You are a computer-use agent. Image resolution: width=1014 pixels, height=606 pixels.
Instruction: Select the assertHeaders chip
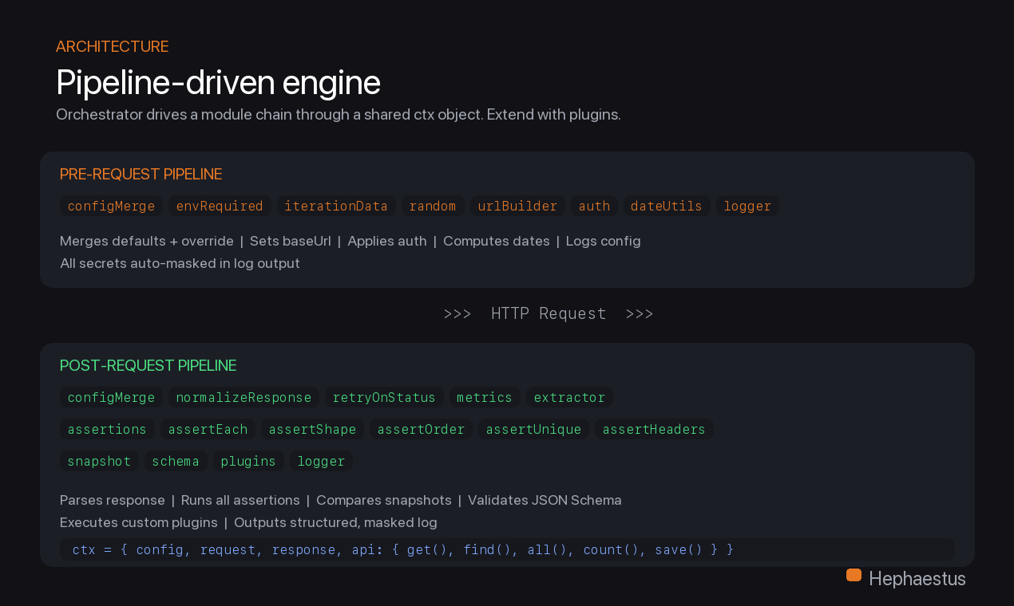coord(654,429)
